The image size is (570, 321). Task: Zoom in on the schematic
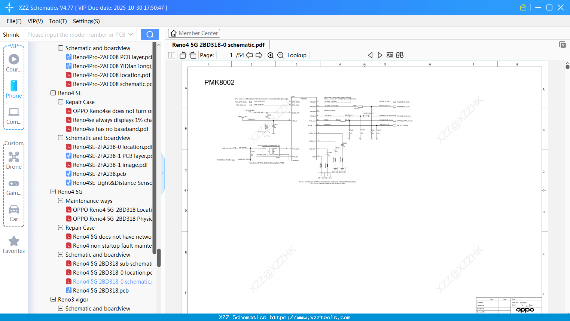pos(271,55)
